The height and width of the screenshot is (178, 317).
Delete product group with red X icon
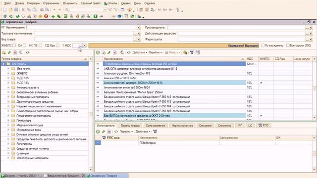[x=15, y=52]
